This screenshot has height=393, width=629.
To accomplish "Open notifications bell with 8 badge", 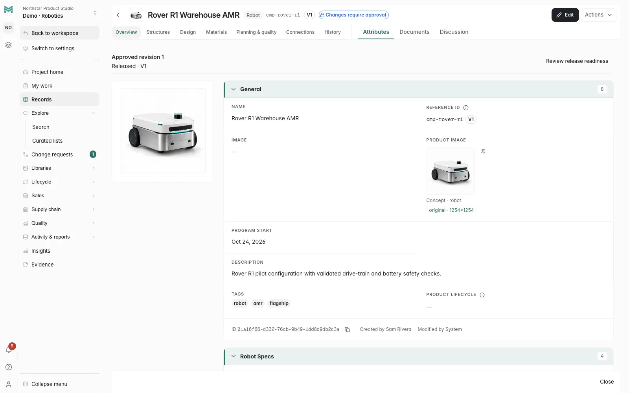I will 9,349.
